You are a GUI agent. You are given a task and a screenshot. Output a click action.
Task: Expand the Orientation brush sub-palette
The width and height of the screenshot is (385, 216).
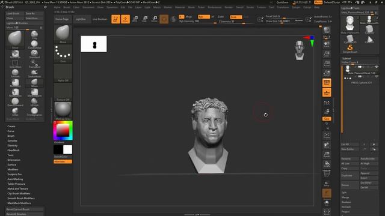(14, 160)
